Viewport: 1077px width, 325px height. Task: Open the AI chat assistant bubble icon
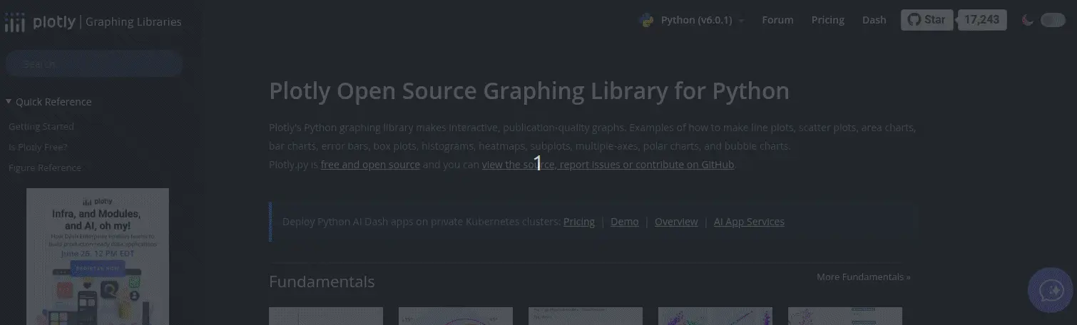click(1051, 289)
